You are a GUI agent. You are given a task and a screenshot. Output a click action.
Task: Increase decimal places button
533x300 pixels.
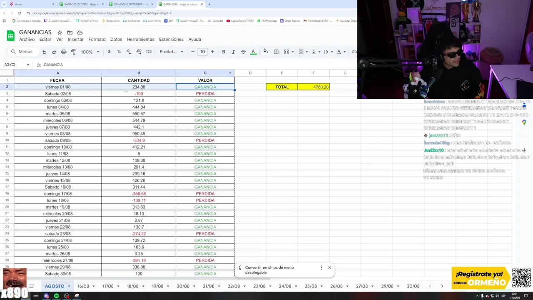(139, 52)
